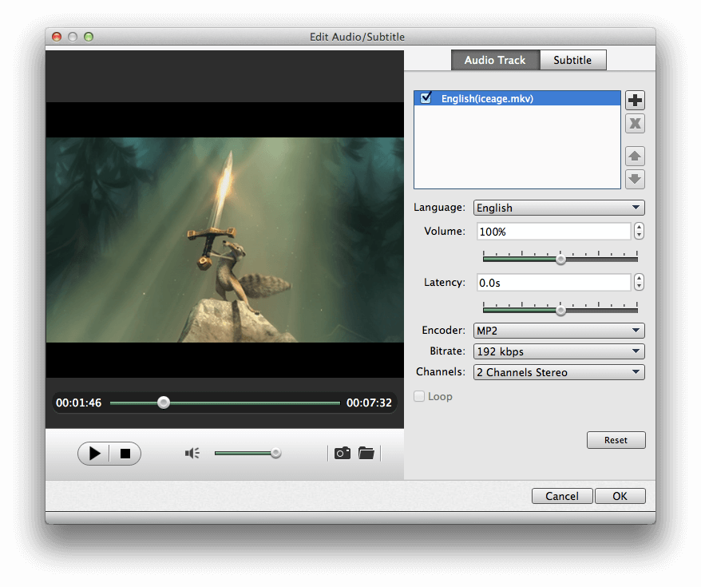Click the Reset button
Screen dimensions: 701x587
(616, 440)
